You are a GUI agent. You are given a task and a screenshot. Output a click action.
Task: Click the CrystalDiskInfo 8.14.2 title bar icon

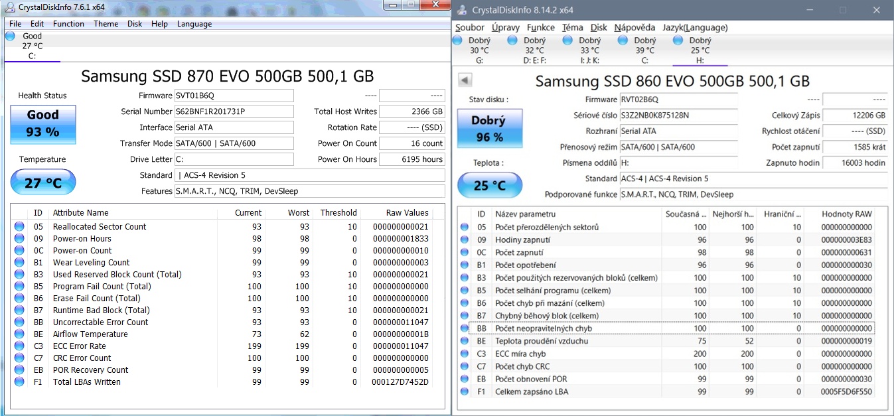click(x=462, y=10)
